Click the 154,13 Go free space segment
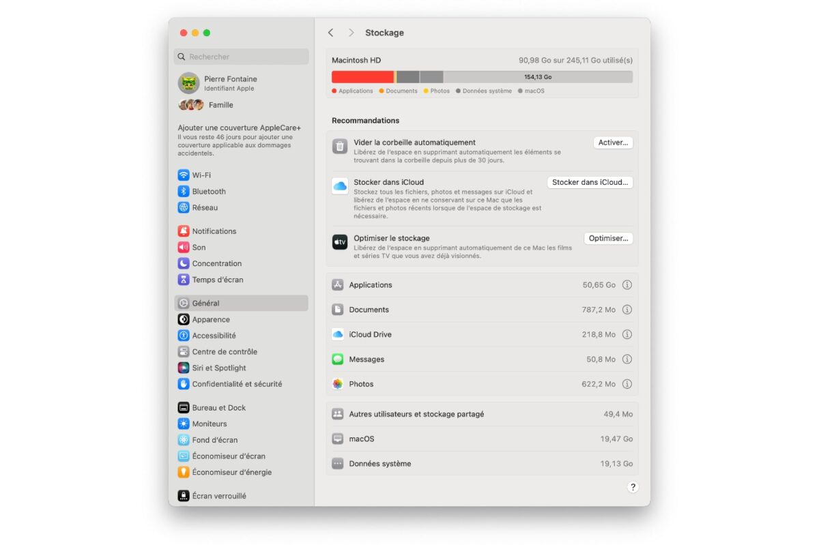 [538, 77]
